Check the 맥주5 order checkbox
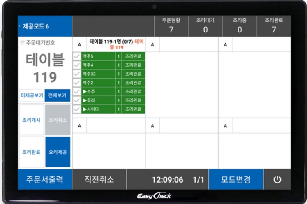Image resolution: width=307 pixels, height=204 pixels. pos(77,56)
